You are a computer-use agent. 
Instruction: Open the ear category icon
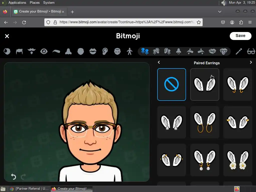point(105,51)
